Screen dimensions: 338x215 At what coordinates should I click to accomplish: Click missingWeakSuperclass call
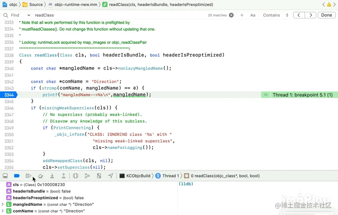(68, 108)
